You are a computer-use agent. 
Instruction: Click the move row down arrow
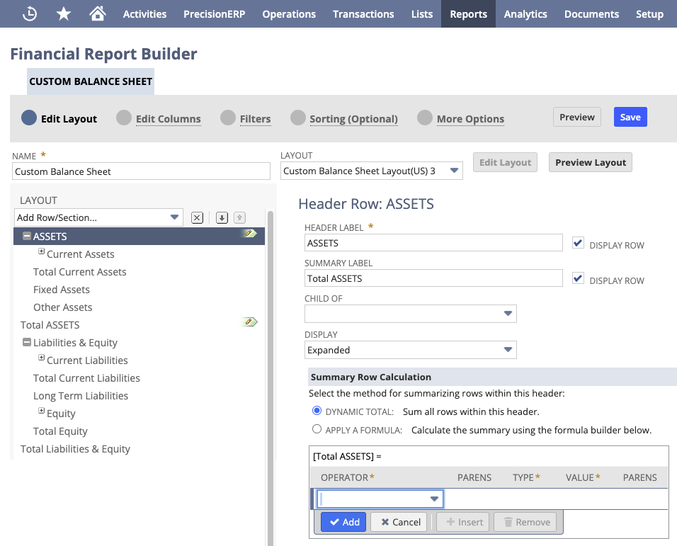222,217
